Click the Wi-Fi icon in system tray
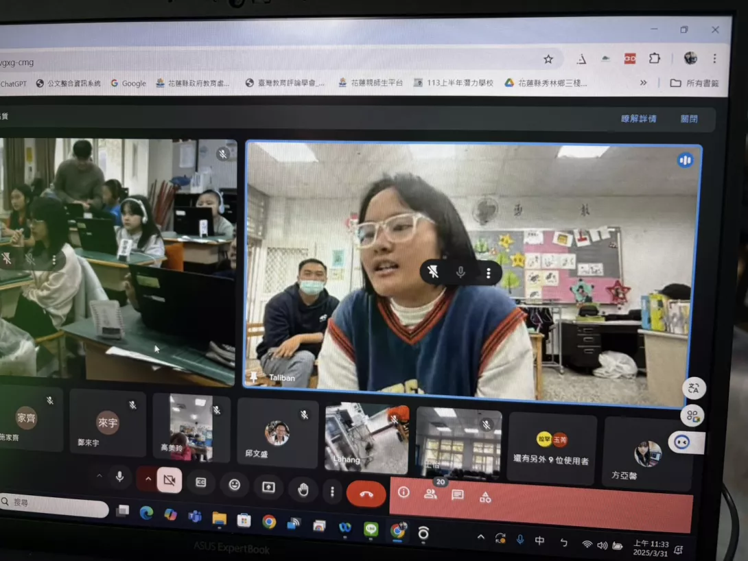Image resolution: width=748 pixels, height=561 pixels. (587, 544)
